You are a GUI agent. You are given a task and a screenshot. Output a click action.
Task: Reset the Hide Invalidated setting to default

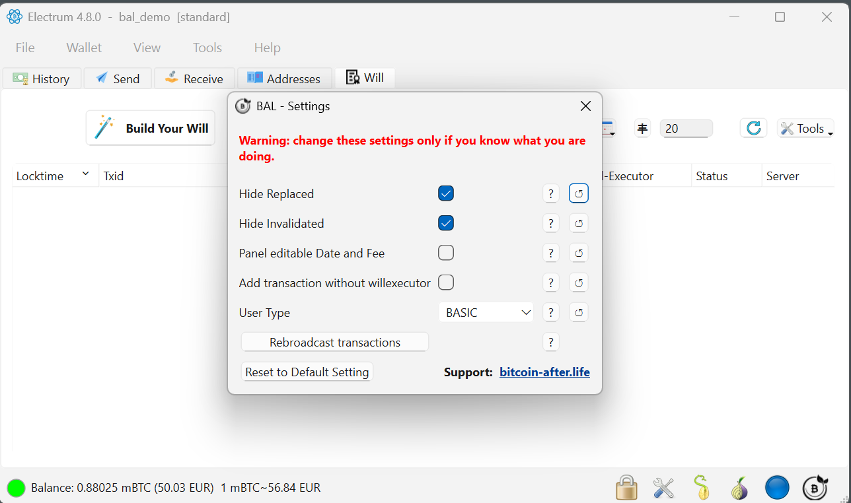579,223
